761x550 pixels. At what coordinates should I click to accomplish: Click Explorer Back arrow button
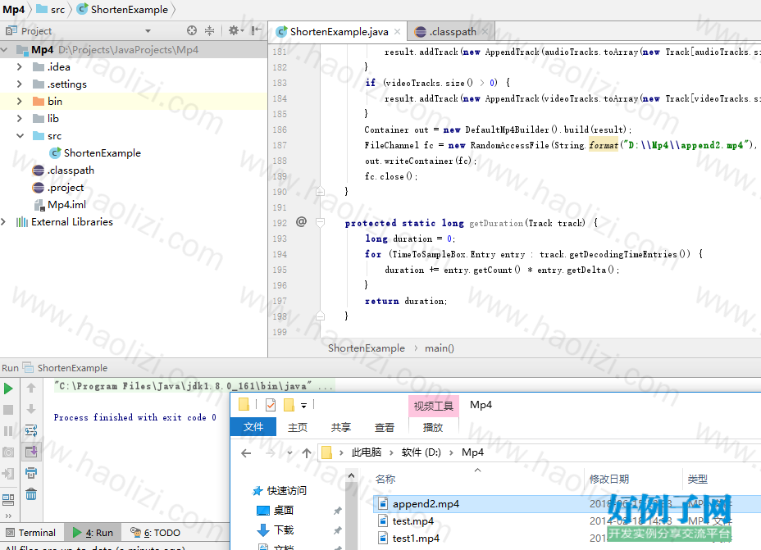click(x=246, y=453)
